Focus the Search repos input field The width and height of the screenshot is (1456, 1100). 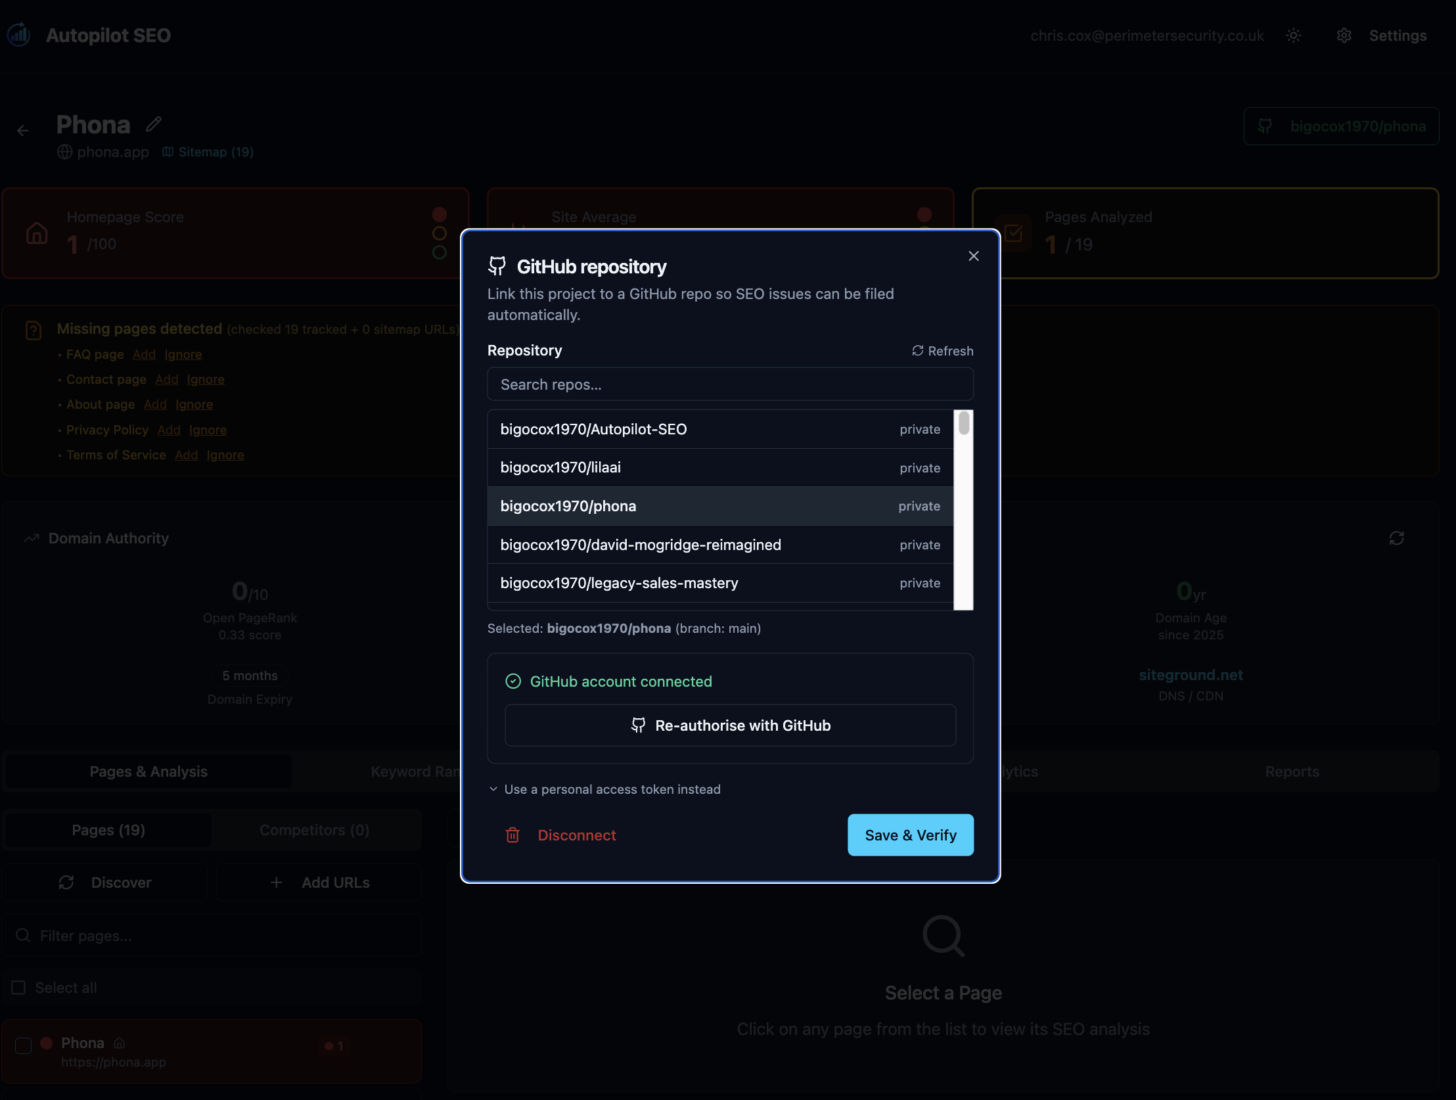click(730, 384)
